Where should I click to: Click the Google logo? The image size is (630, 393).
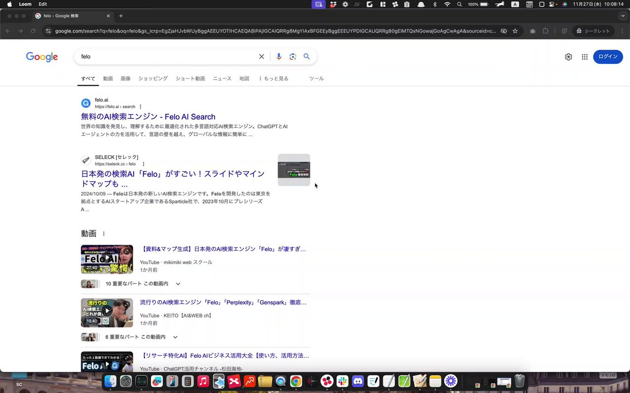pyautogui.click(x=42, y=57)
